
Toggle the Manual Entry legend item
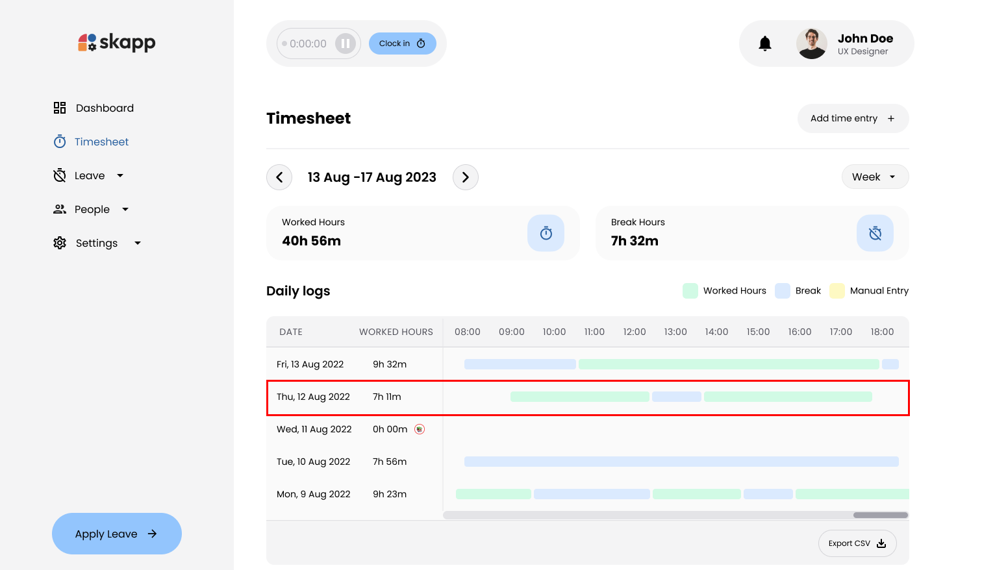click(x=869, y=290)
